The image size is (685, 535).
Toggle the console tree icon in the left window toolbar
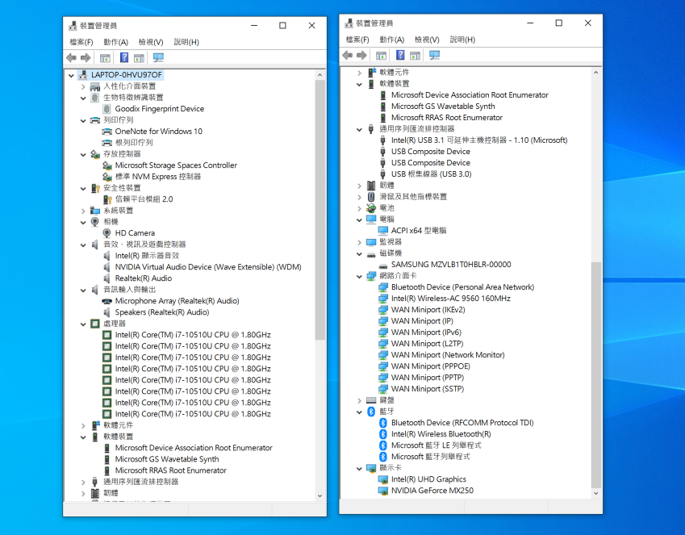click(105, 58)
